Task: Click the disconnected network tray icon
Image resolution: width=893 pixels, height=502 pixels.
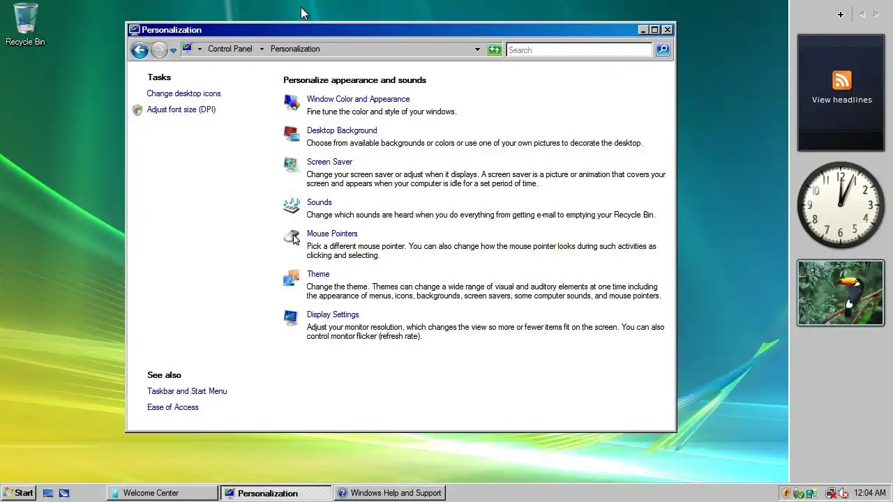Action: (x=831, y=493)
